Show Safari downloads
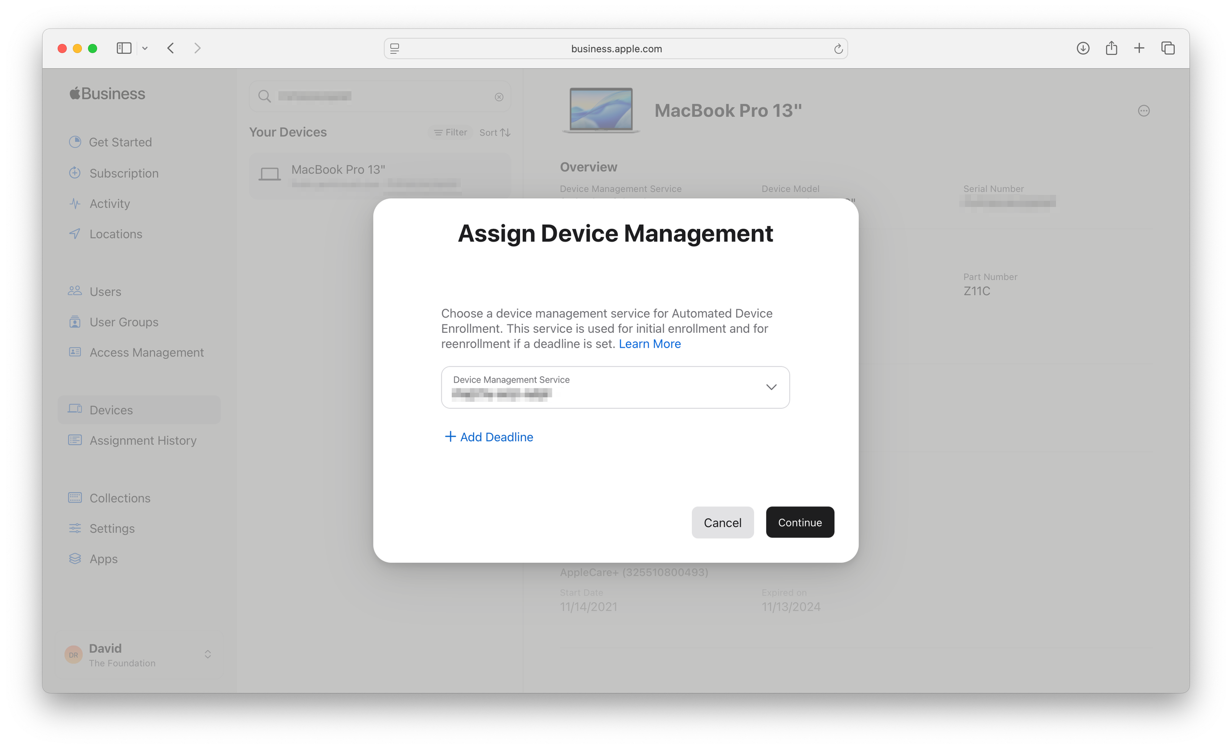 (1083, 48)
